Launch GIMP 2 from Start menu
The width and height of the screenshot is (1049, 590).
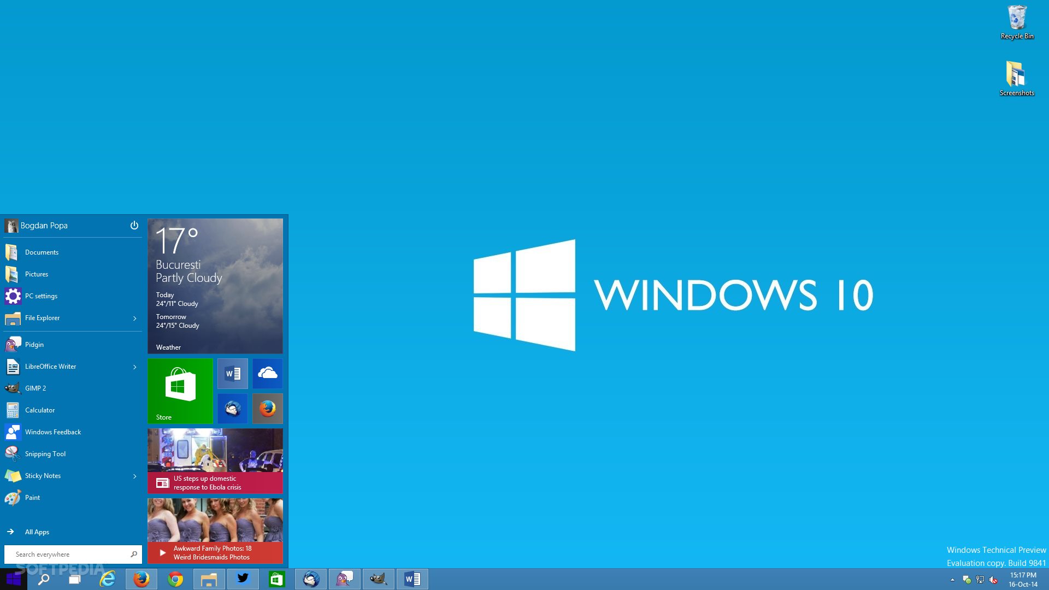click(x=73, y=388)
